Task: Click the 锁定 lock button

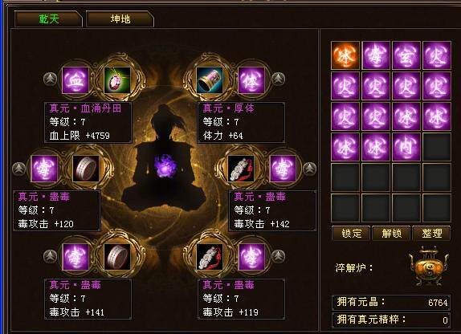Action: coord(351,234)
